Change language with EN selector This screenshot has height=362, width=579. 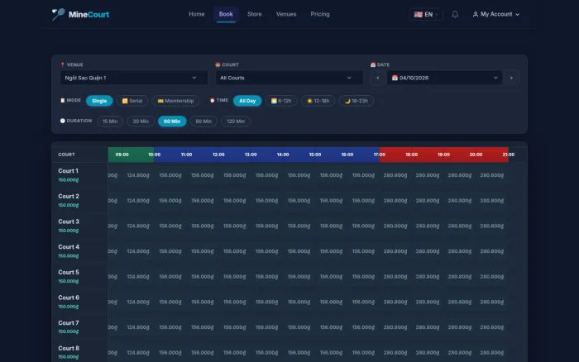(425, 14)
